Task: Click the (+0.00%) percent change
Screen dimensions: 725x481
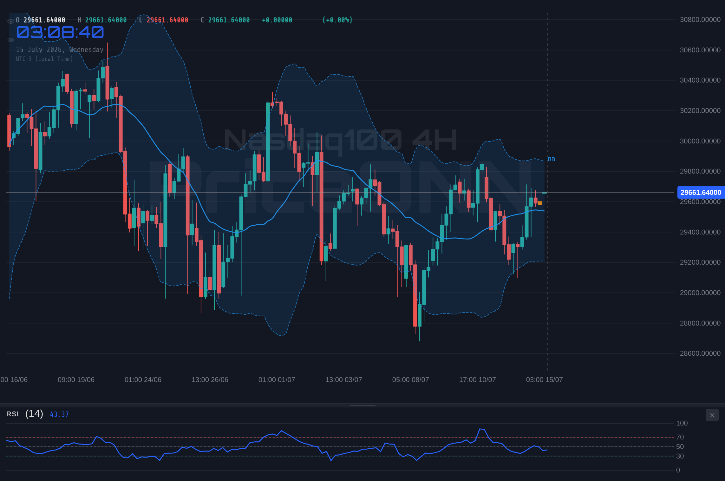Action: [x=337, y=20]
